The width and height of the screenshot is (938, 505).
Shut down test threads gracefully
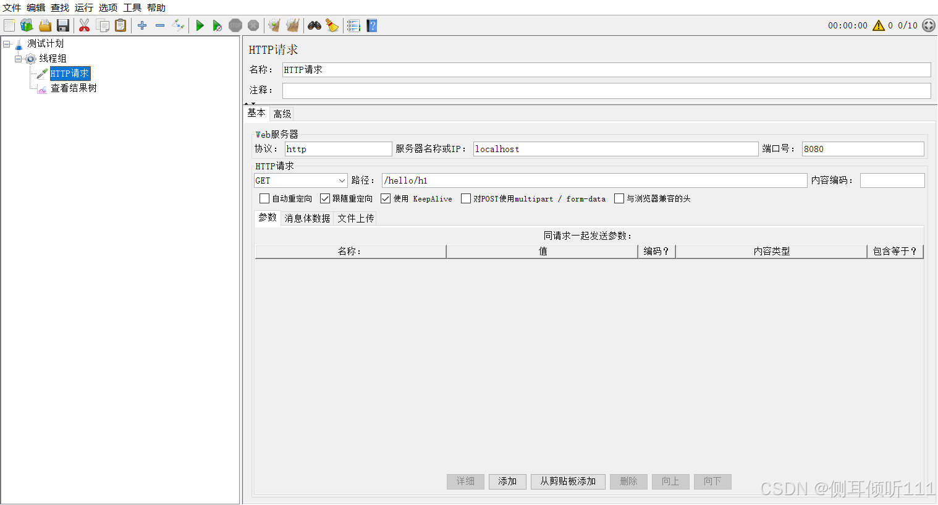[253, 25]
